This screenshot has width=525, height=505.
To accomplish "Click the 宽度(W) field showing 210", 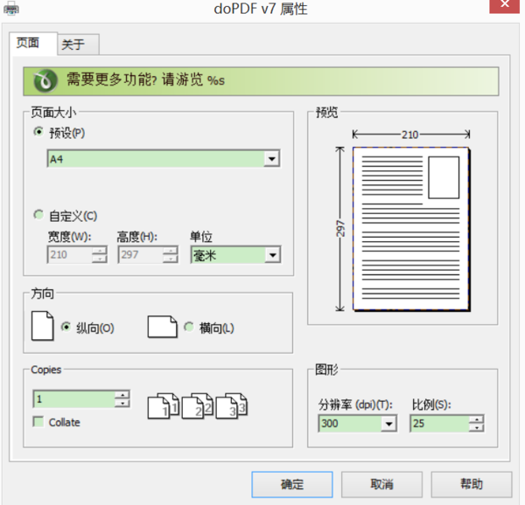I will click(70, 255).
